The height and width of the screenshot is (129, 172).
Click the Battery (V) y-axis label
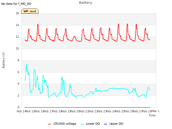coord(3,60)
